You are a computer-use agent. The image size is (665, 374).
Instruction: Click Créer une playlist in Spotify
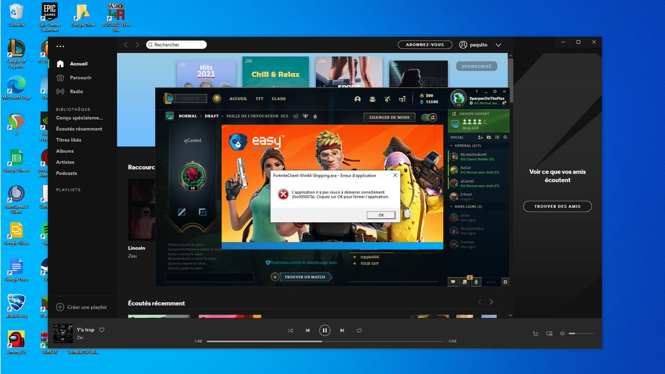(81, 307)
